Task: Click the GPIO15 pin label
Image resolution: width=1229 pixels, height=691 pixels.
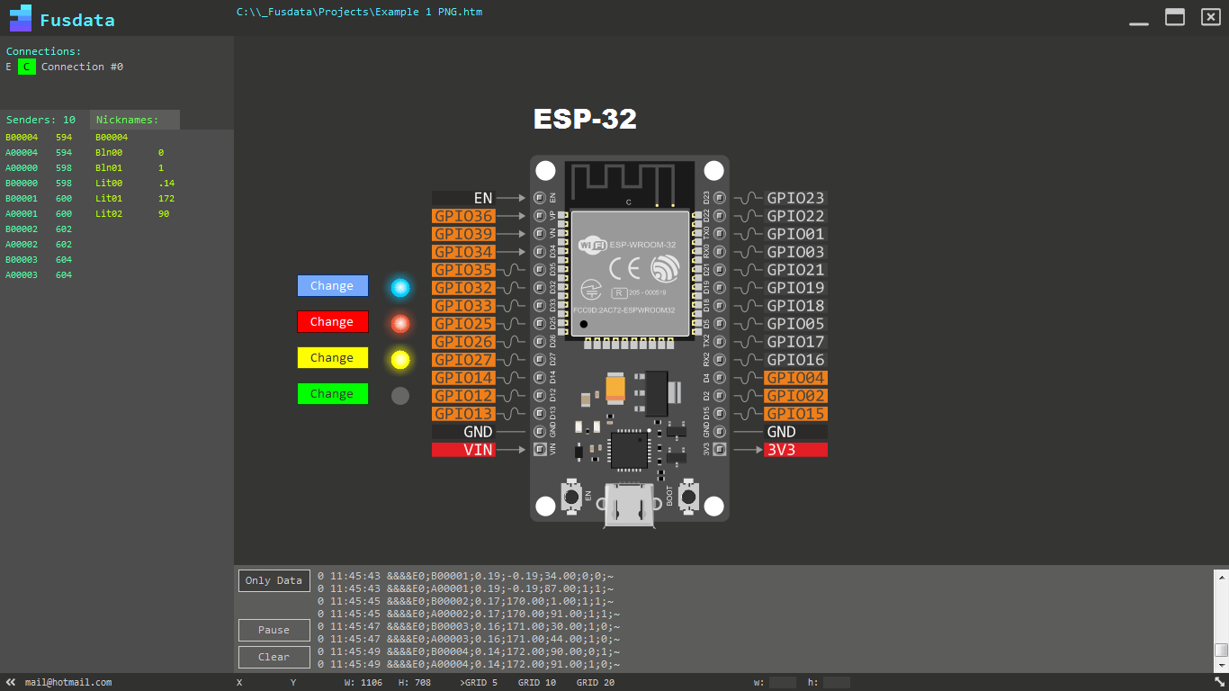Action: point(796,414)
